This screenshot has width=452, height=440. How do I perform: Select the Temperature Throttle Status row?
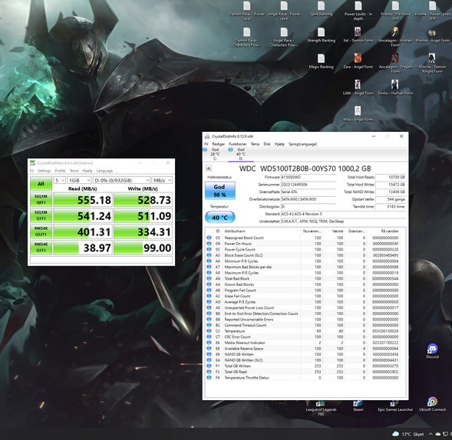point(302,377)
